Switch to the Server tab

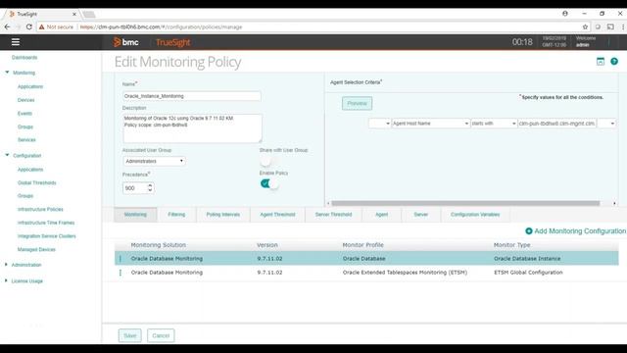pyautogui.click(x=420, y=215)
